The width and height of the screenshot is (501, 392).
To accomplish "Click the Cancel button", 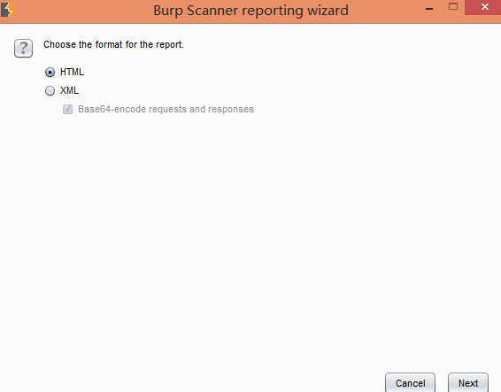I will (410, 383).
